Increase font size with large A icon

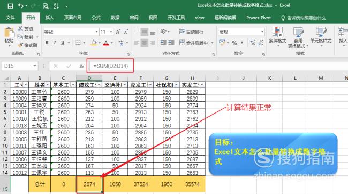(118, 32)
